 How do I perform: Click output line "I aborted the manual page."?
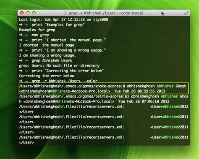47,45
